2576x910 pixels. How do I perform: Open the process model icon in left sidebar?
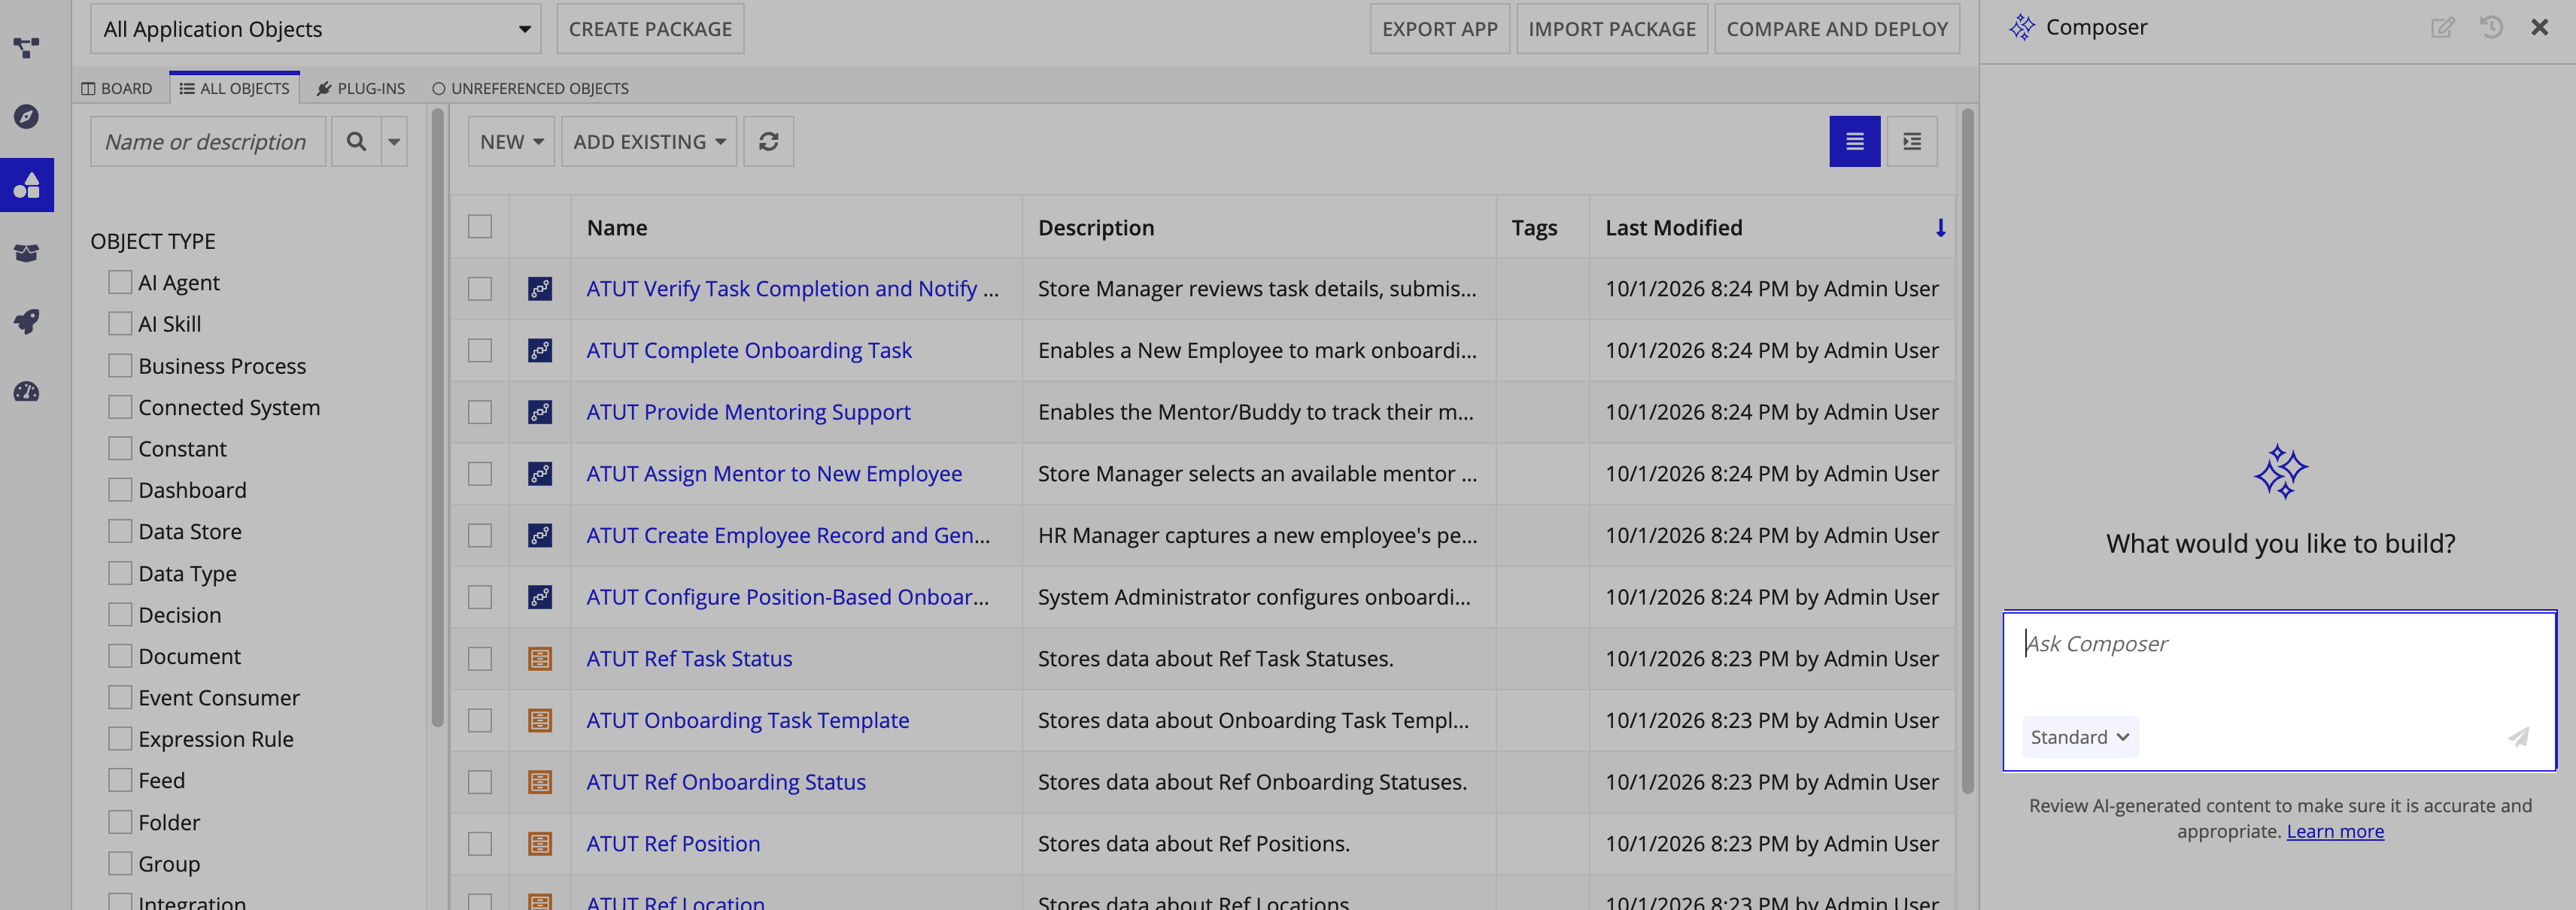pyautogui.click(x=27, y=47)
